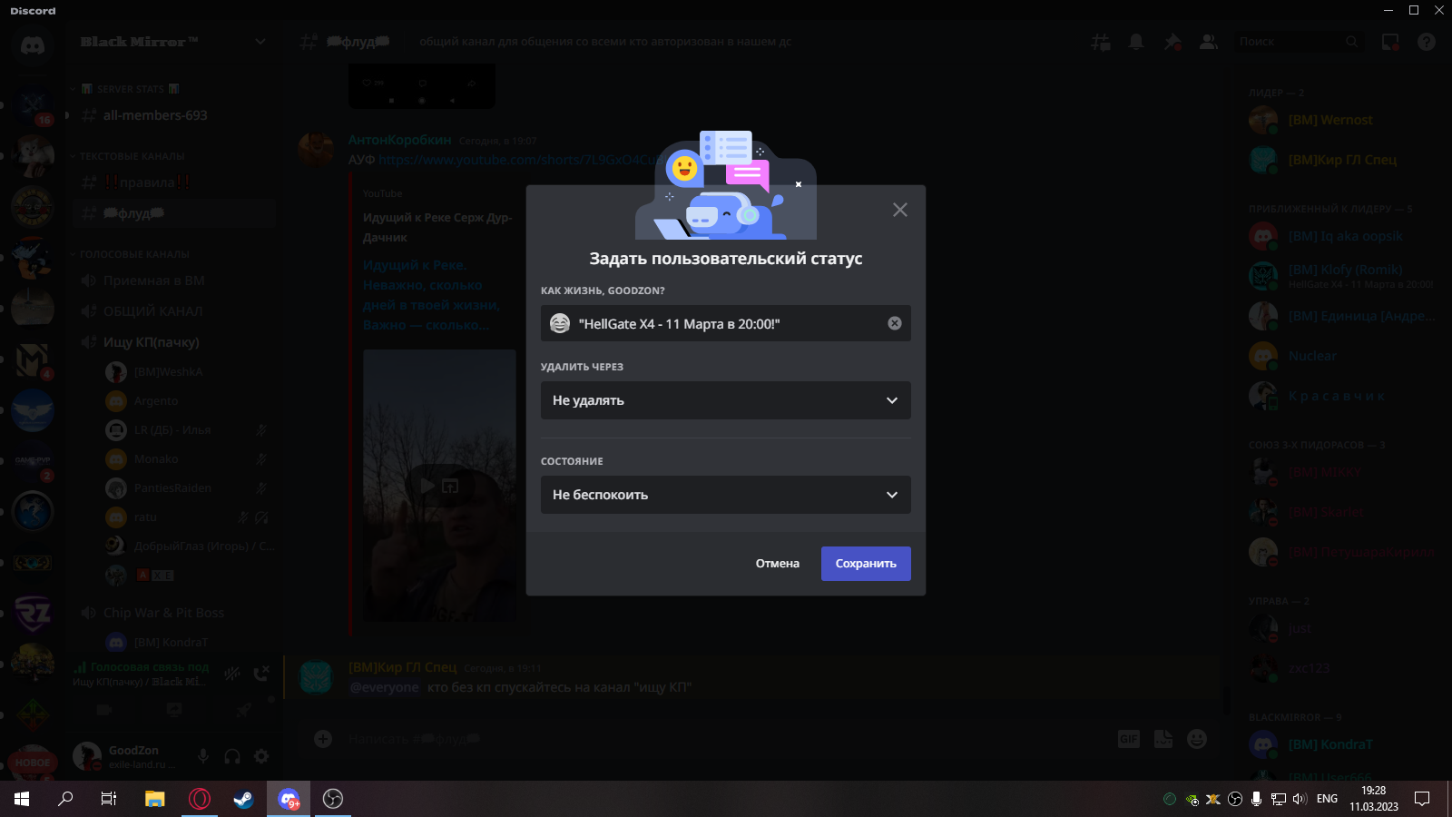Open the "Не удалять" clear-after dropdown
This screenshot has width=1452, height=817.
point(726,400)
